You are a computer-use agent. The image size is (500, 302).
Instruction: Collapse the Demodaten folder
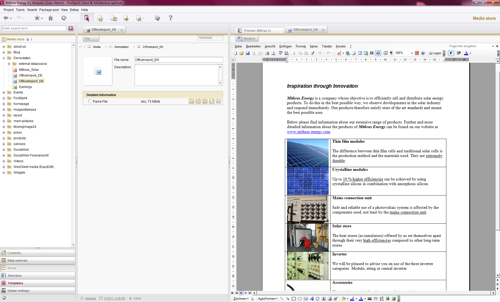pyautogui.click(x=4, y=58)
